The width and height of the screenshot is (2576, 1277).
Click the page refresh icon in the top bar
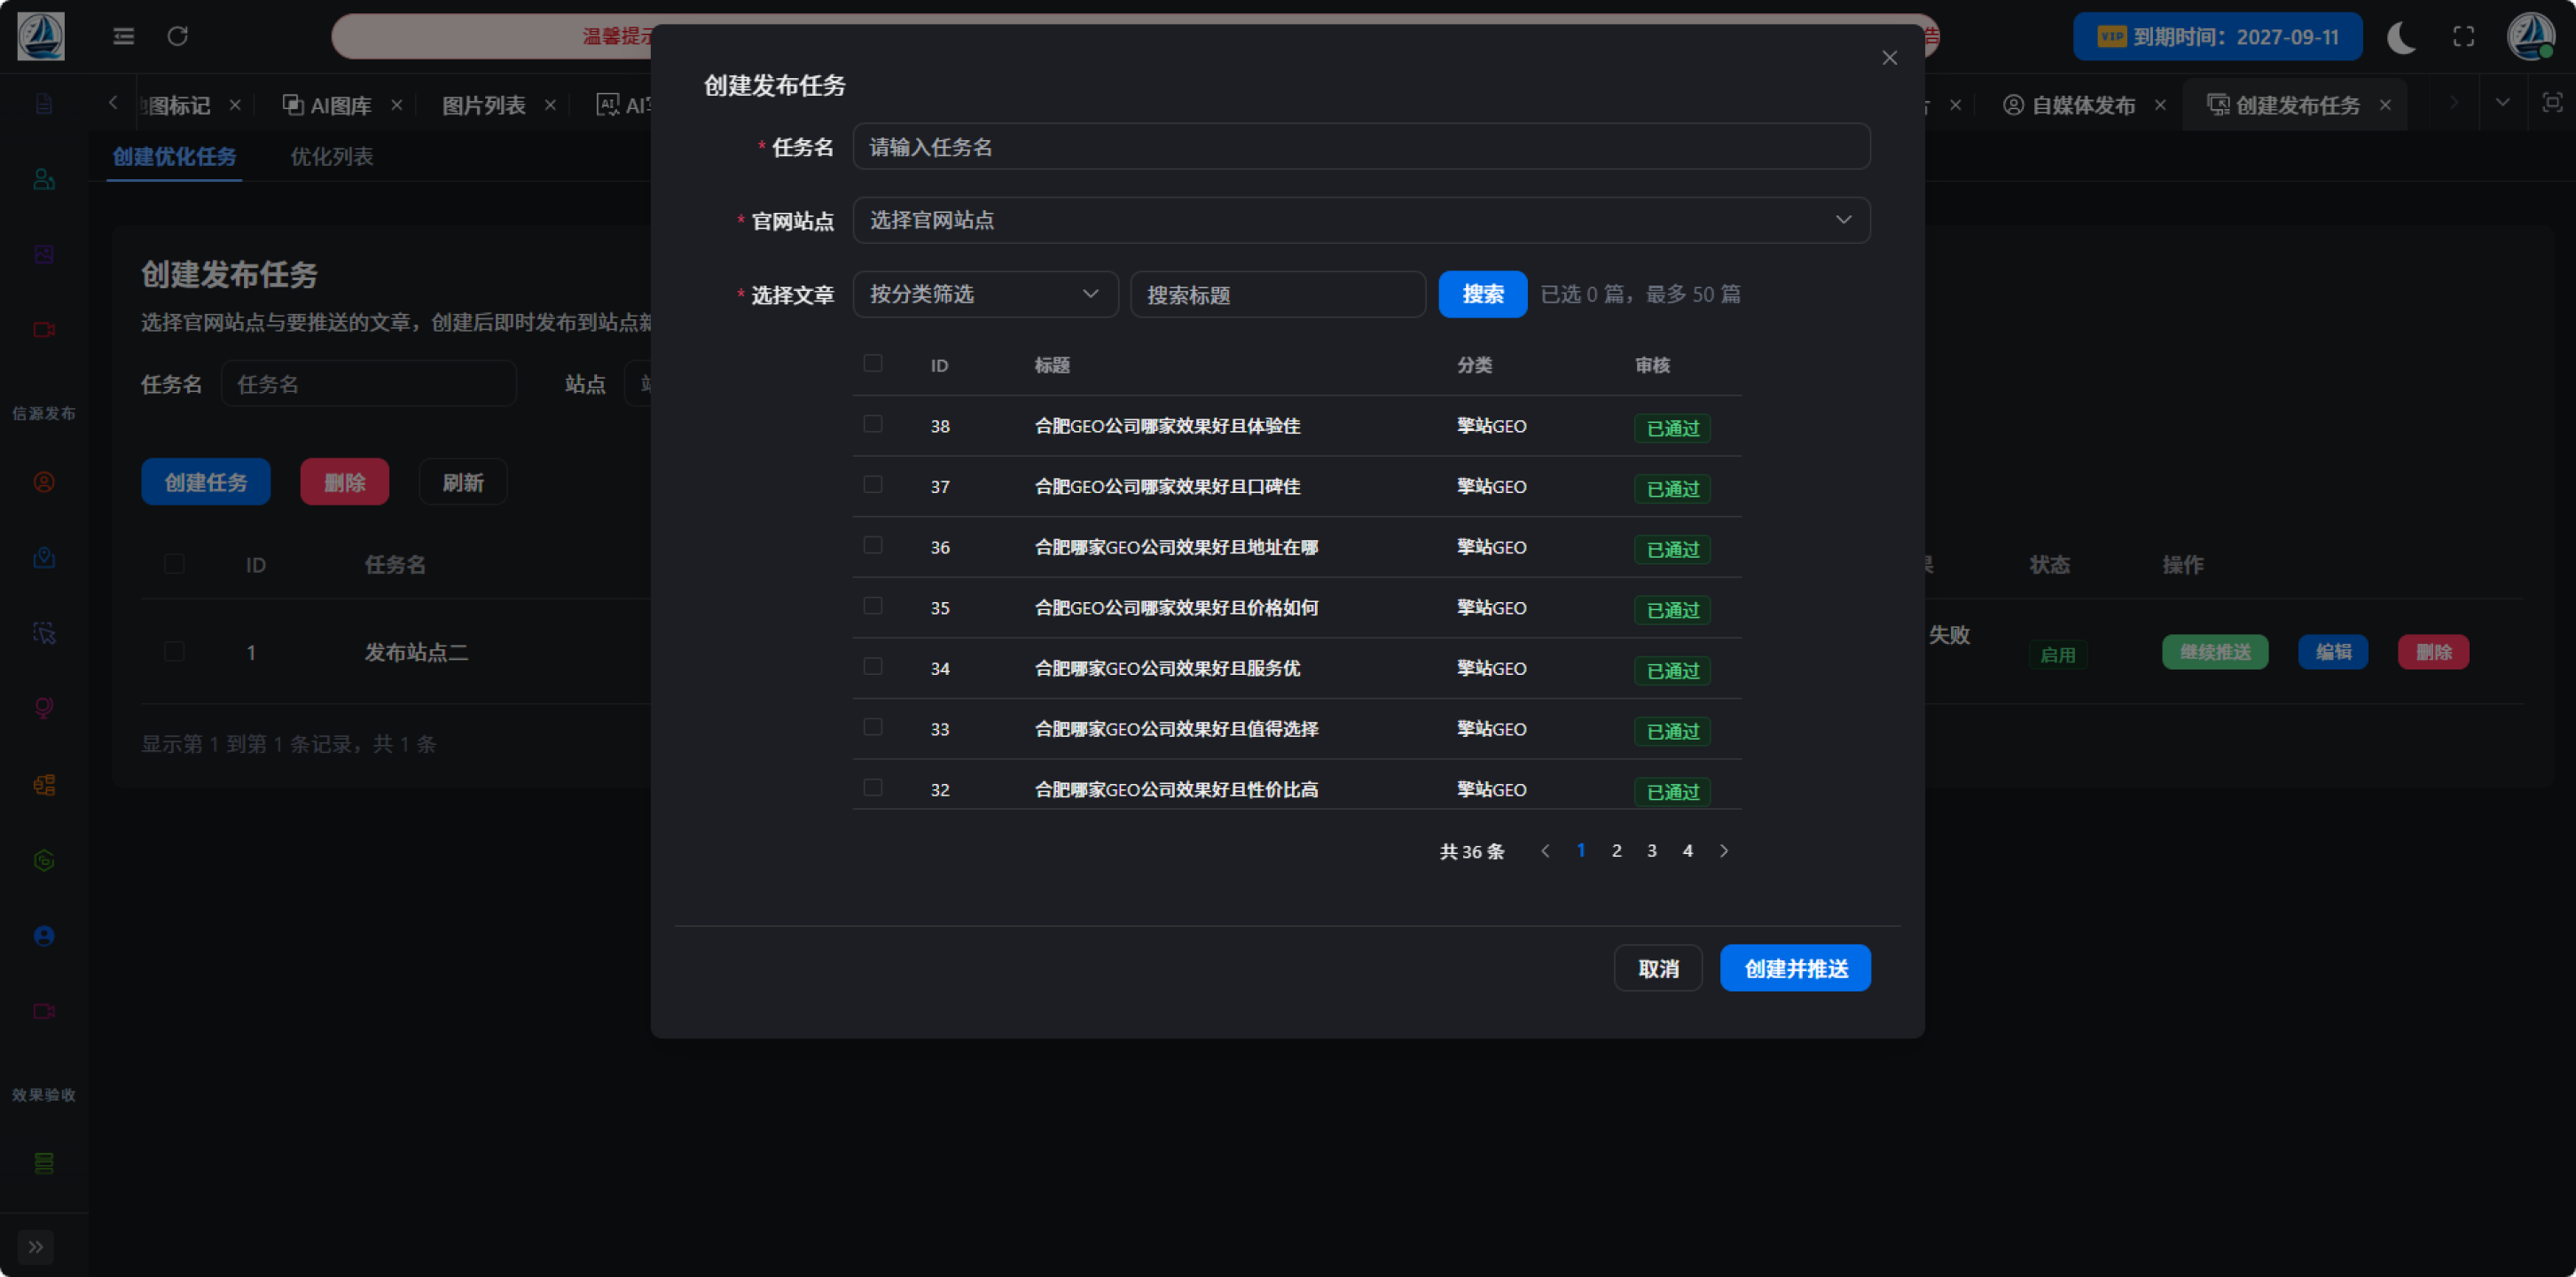(178, 37)
